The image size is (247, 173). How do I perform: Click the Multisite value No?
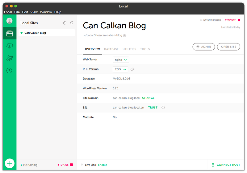[x=115, y=117]
